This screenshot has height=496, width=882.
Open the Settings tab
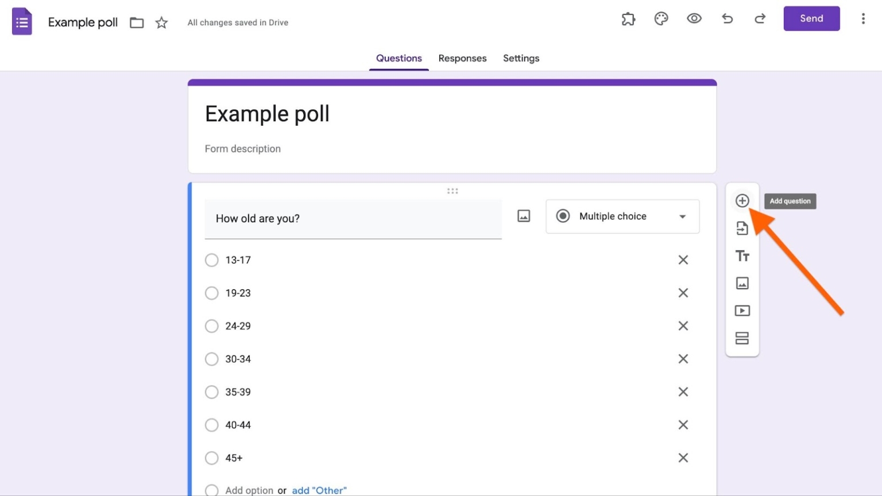pyautogui.click(x=521, y=58)
